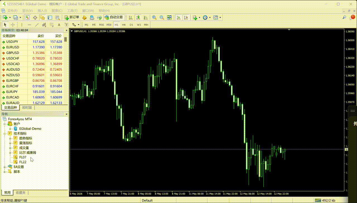
Task: Open the 文件(F) menu
Action: [12, 11]
